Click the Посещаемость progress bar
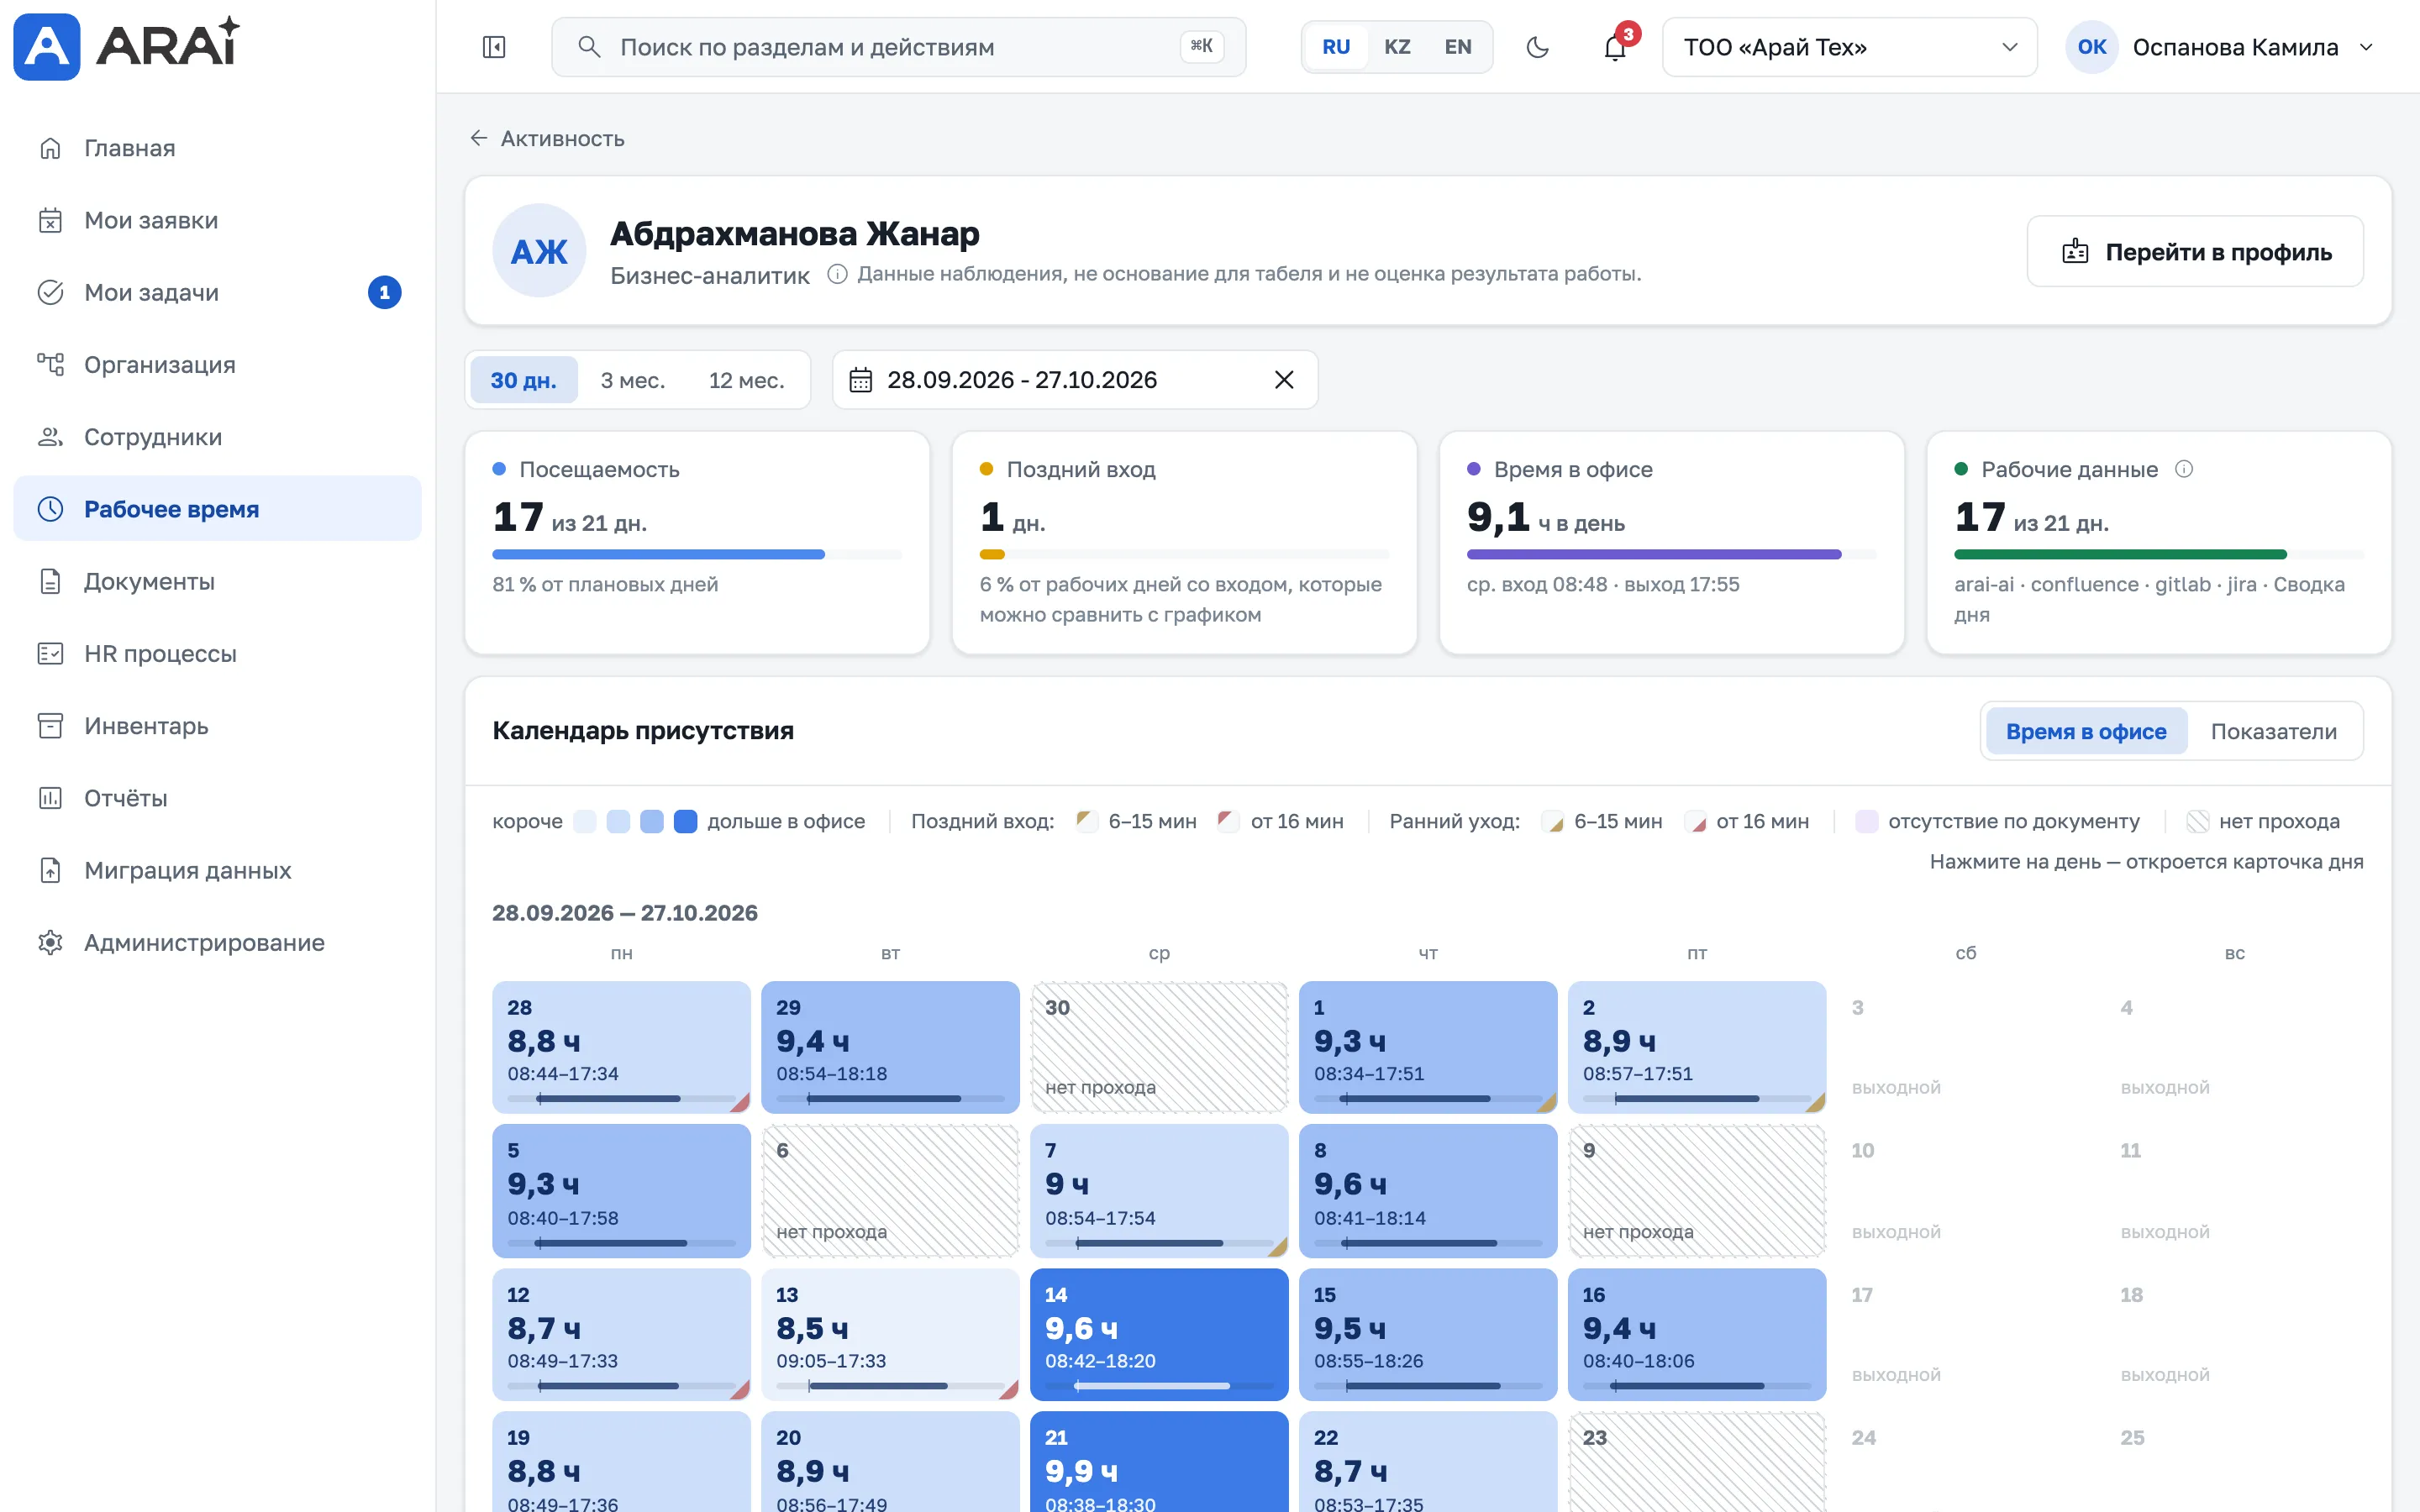Image resolution: width=2420 pixels, height=1512 pixels. pos(696,554)
